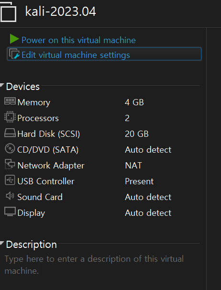Click the CD/DVD Auto detect value

click(x=148, y=150)
